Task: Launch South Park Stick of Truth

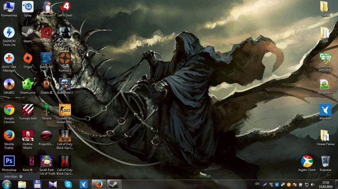Action: [46, 165]
